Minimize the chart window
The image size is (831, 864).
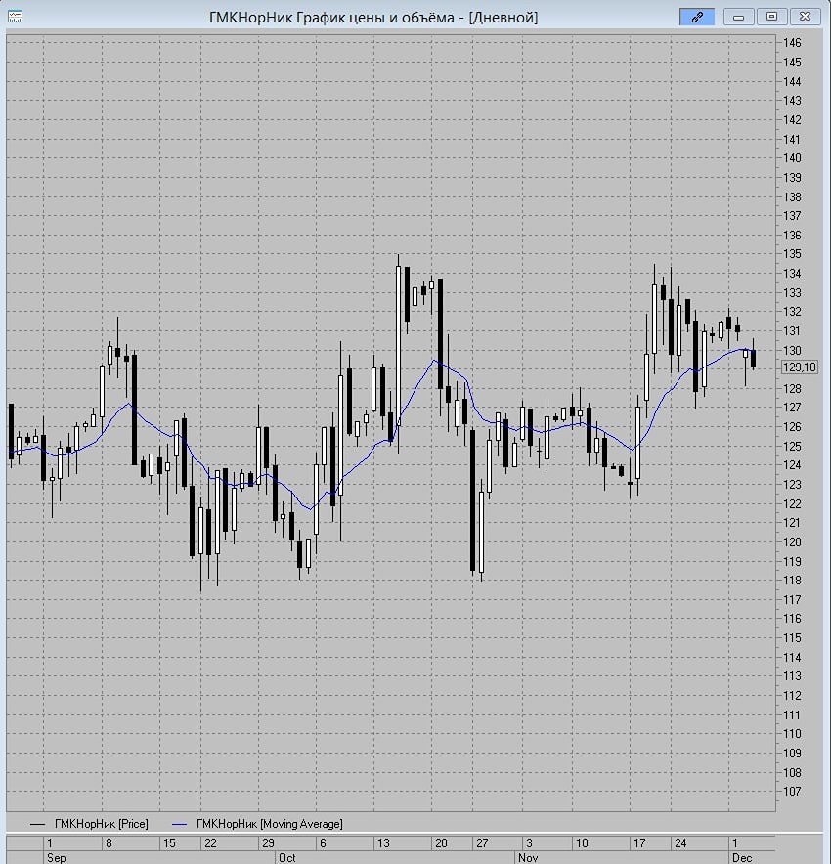738,17
